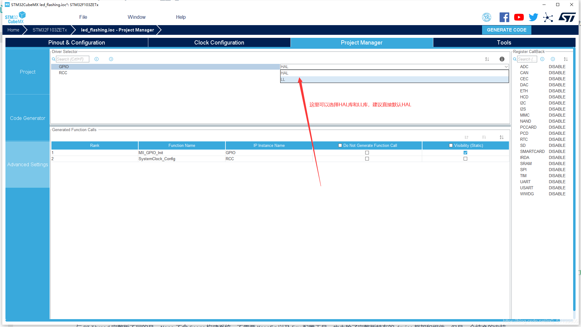Click the Register CallBack search field
Screen dimensions: 581x327
pos(527,59)
